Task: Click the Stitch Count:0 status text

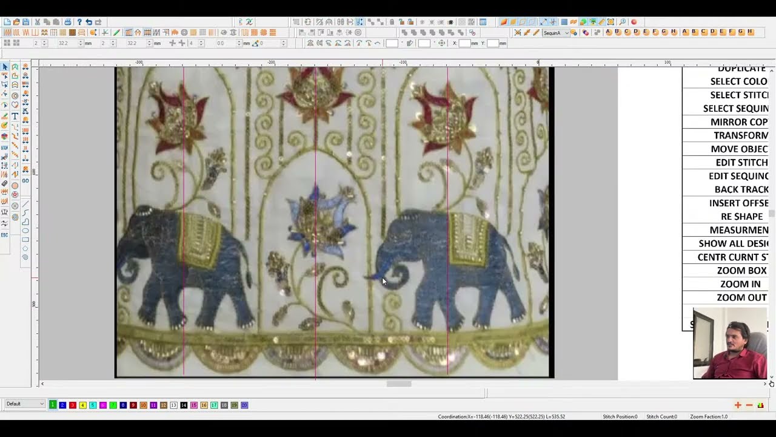Action: 661,416
